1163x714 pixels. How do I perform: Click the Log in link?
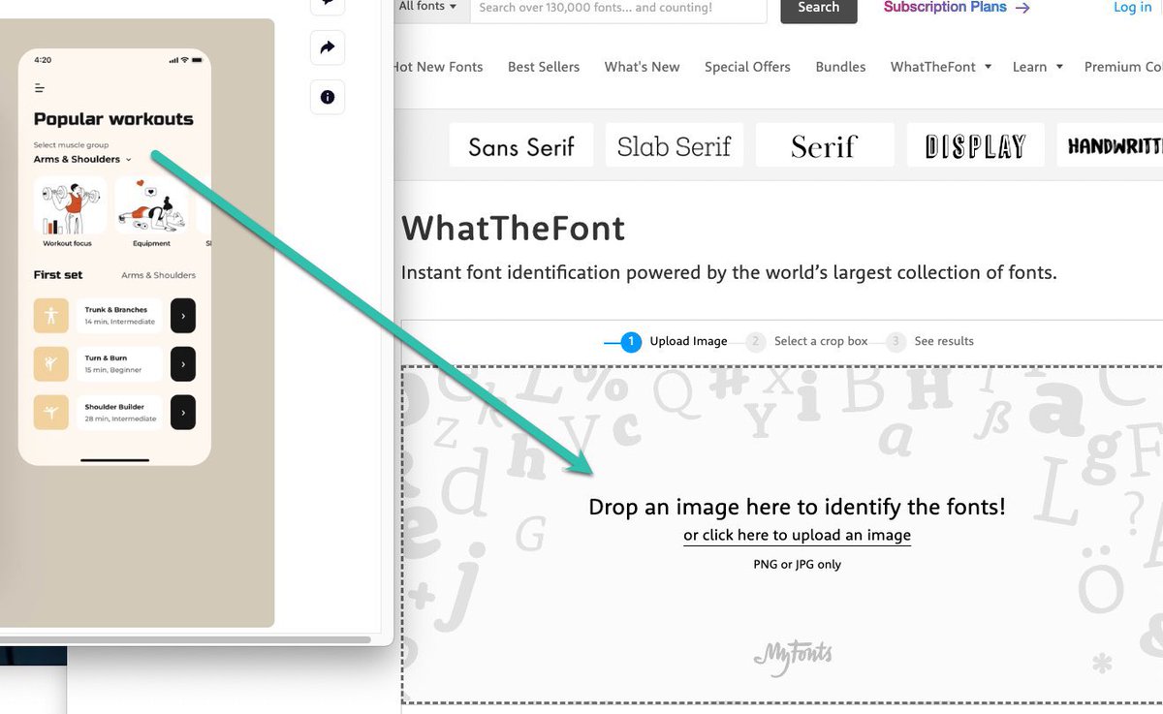[1133, 7]
